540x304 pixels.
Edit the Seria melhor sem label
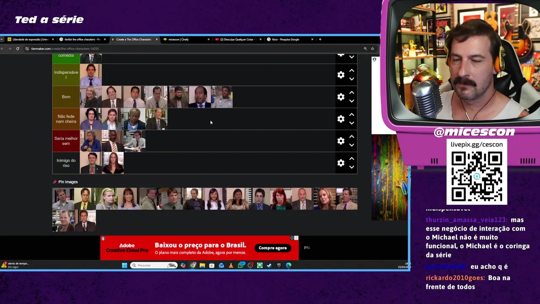pyautogui.click(x=66, y=141)
